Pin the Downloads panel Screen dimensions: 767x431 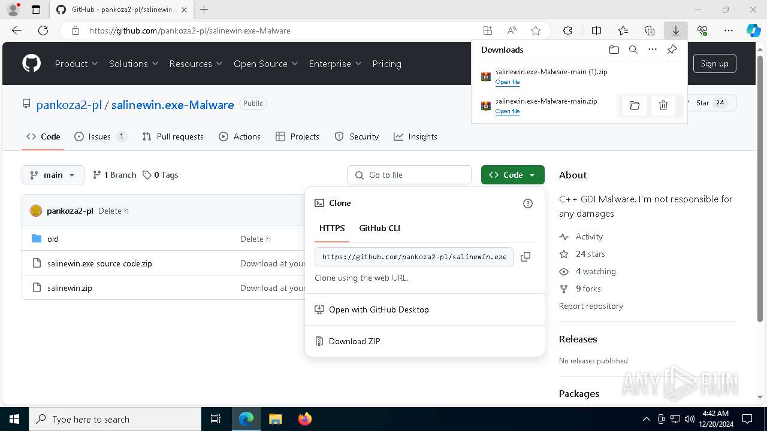(672, 50)
